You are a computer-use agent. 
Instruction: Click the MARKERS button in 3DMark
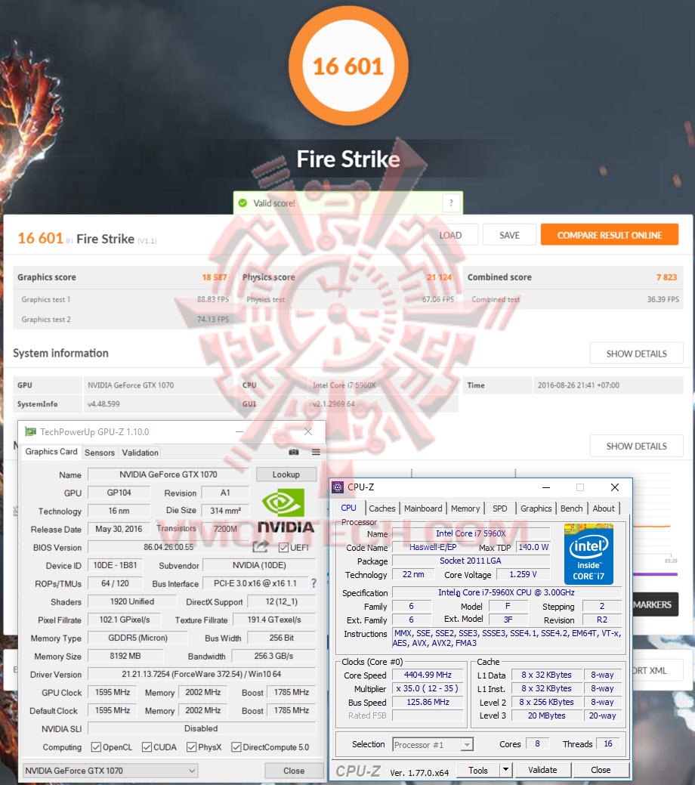pos(656,604)
